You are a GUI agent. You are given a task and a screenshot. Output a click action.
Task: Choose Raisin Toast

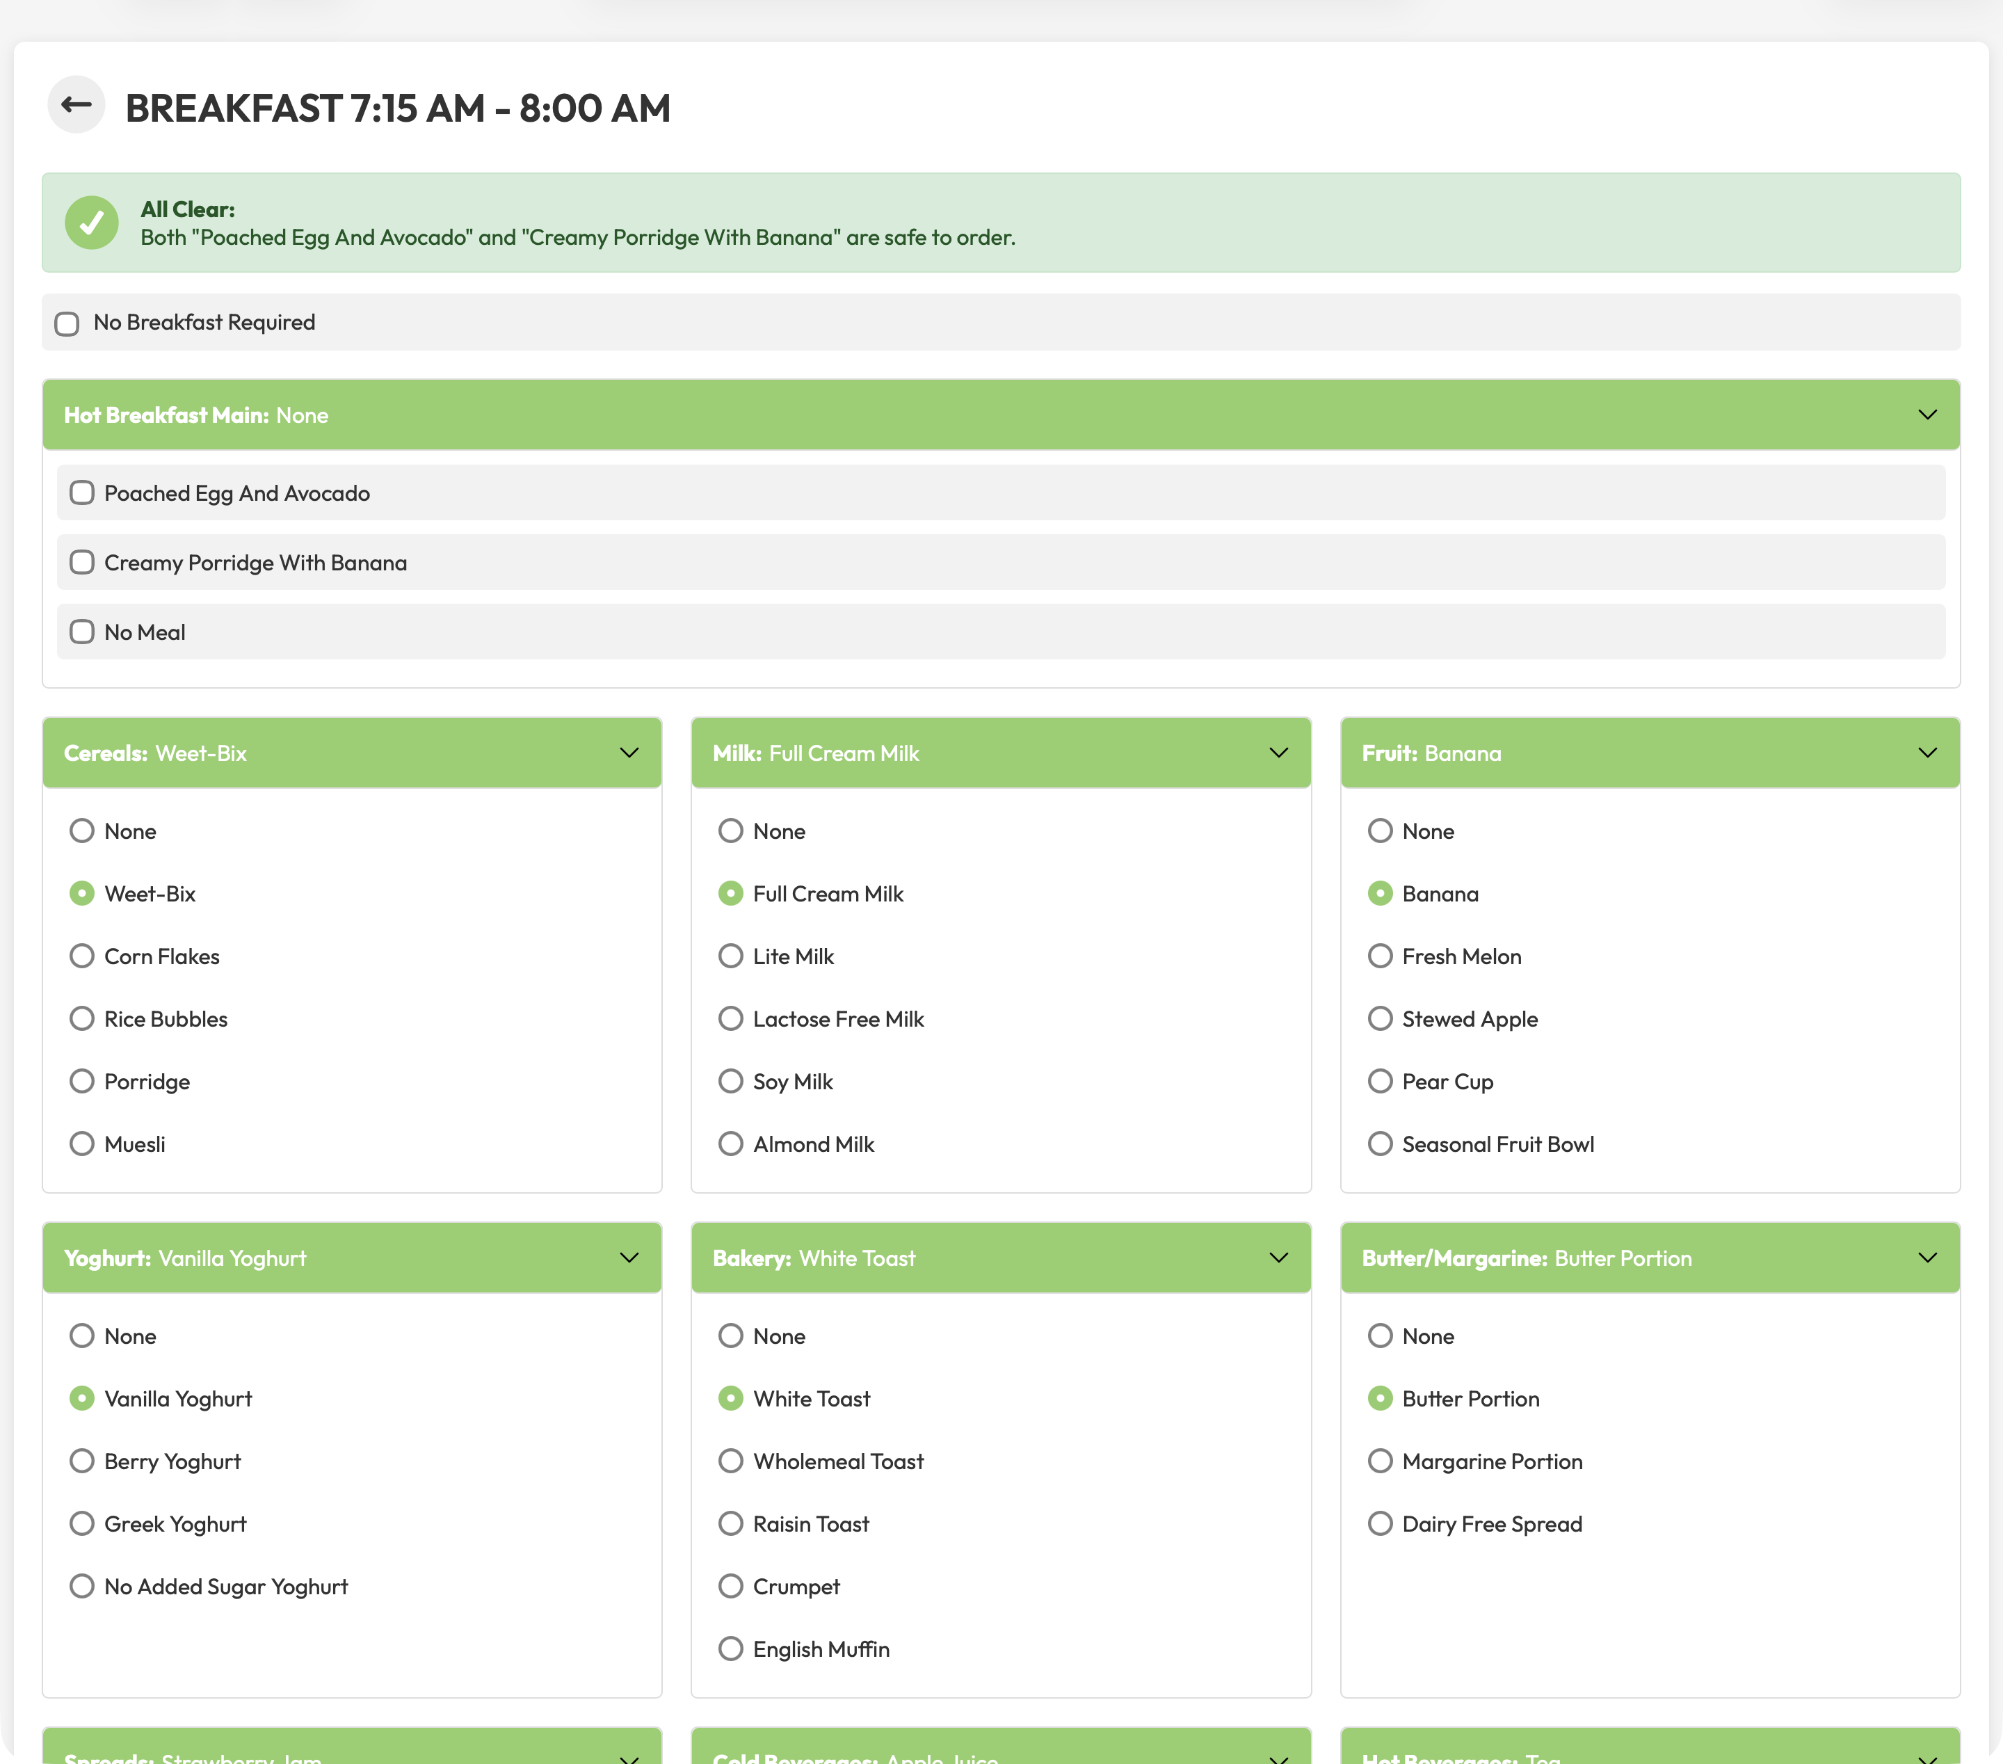pos(731,1524)
